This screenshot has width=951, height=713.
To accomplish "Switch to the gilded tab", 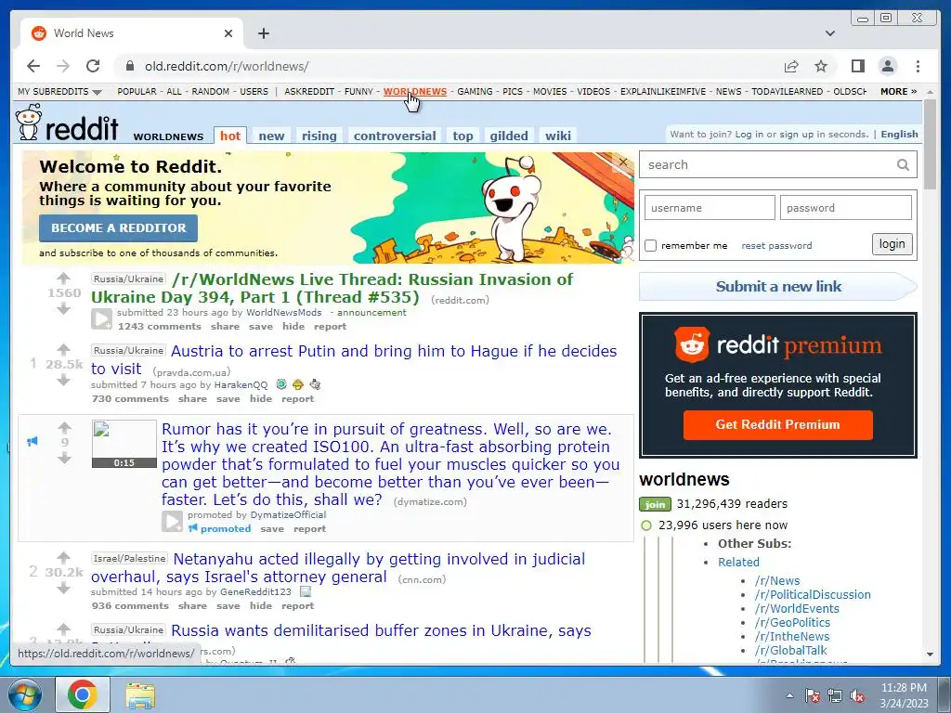I will 509,136.
